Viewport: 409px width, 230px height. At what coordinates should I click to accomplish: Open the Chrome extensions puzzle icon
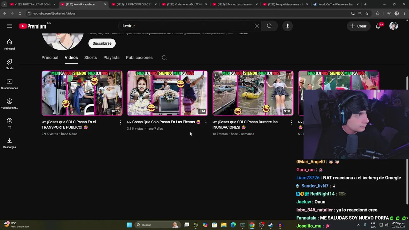coord(377,13)
